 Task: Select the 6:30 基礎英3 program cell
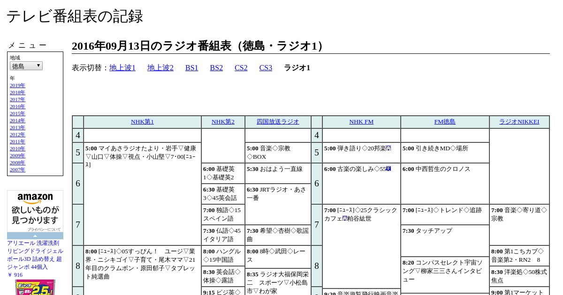(x=223, y=194)
